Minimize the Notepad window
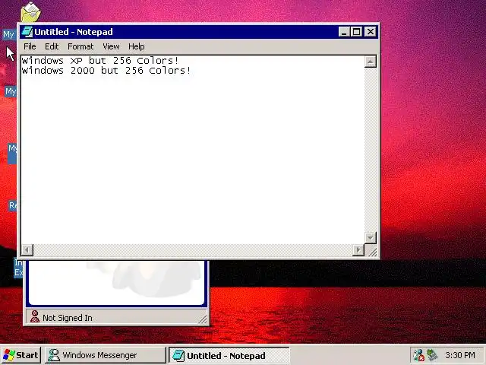This screenshot has width=486, height=365. 344,32
